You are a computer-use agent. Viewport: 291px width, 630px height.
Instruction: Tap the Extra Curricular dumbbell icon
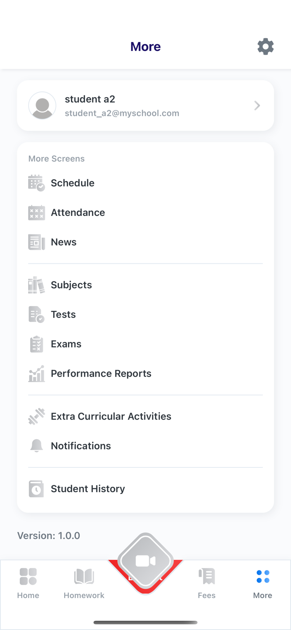click(x=37, y=417)
